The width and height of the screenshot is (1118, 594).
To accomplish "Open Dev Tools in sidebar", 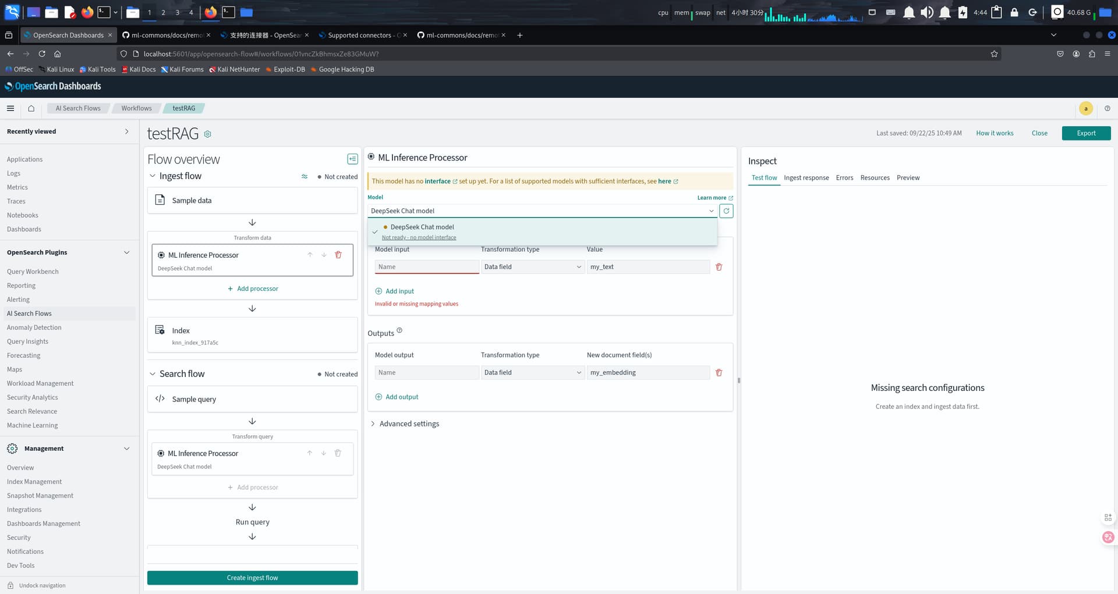I will (20, 565).
